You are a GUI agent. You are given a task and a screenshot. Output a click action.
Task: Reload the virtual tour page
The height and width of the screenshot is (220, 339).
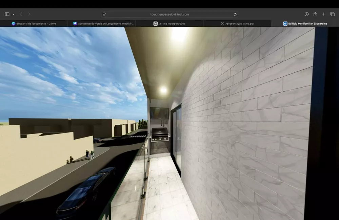coord(235,14)
